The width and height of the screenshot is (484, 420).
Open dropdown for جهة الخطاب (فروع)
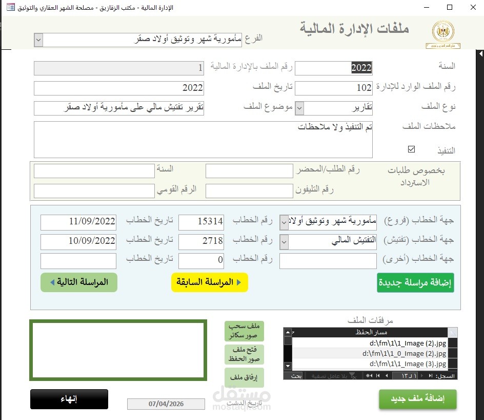click(284, 222)
